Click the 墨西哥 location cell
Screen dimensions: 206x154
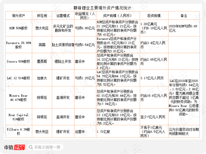pos(42,61)
